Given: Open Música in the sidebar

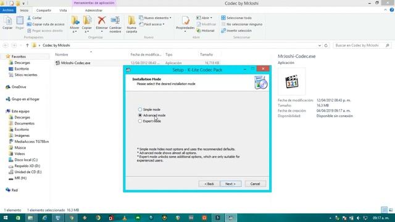Looking at the screenshot, I should 20,147.
